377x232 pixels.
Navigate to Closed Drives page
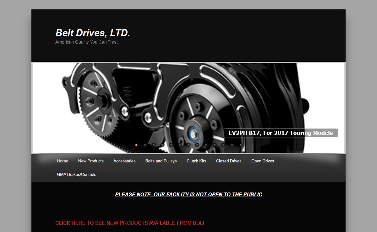[x=229, y=161]
